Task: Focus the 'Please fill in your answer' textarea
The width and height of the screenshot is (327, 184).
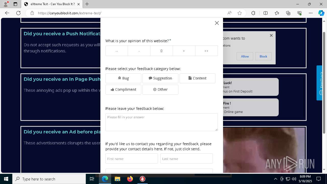Action: click(162, 122)
